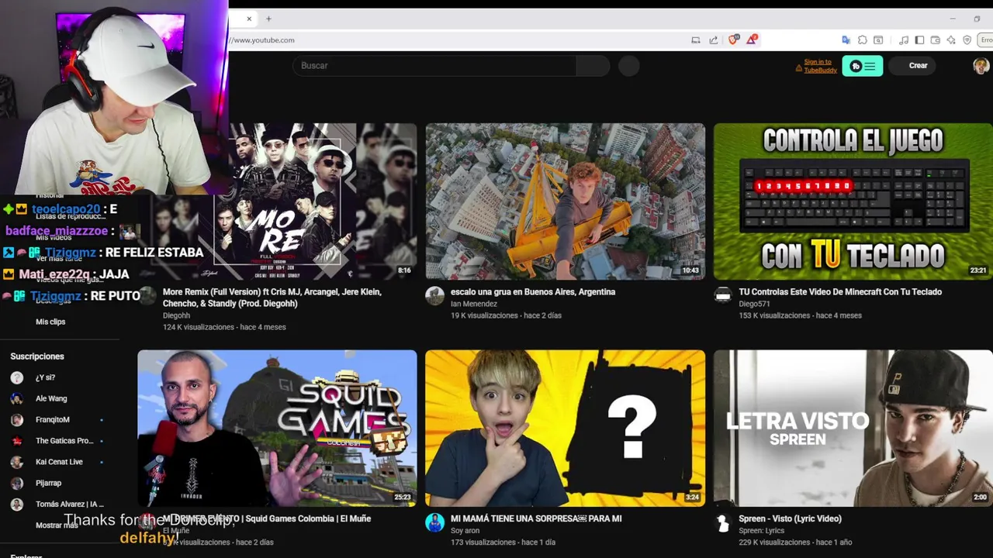Click the cast/screen icon in the address bar
Image resolution: width=993 pixels, height=558 pixels.
click(x=695, y=40)
